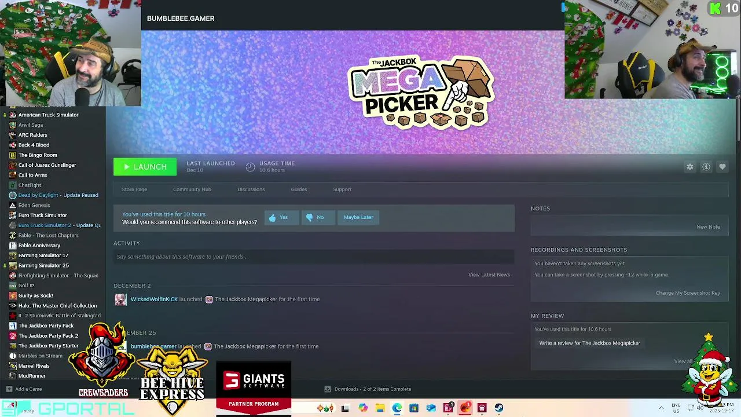Click the 'Say something about this software' field
Image resolution: width=741 pixels, height=417 pixels.
(314, 257)
